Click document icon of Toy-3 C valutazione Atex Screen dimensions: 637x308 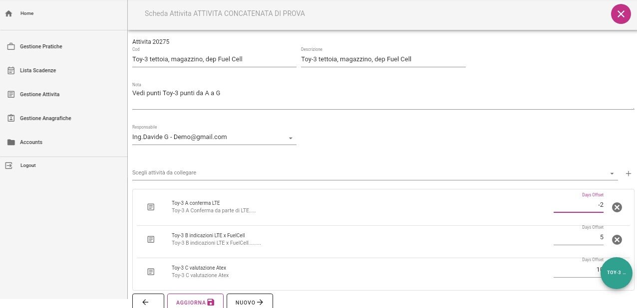[x=151, y=272]
